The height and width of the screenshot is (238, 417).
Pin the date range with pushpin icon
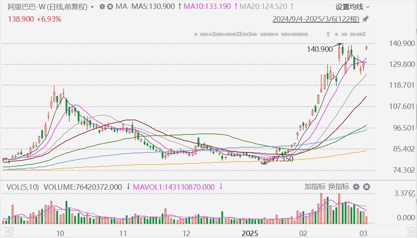(x=365, y=19)
